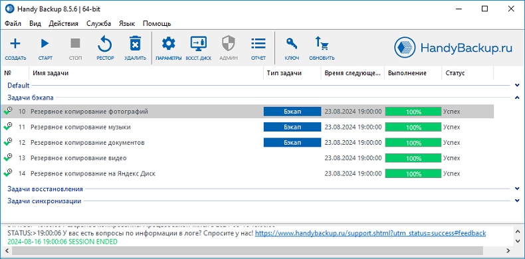Click the 100% progress bar of task 10
Image resolution: width=525 pixels, height=259 pixels.
pyautogui.click(x=413, y=112)
